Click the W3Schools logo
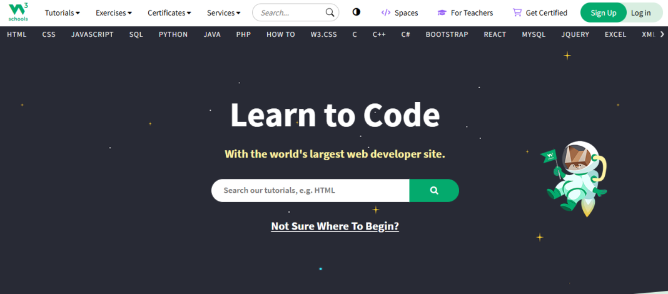 [x=18, y=13]
